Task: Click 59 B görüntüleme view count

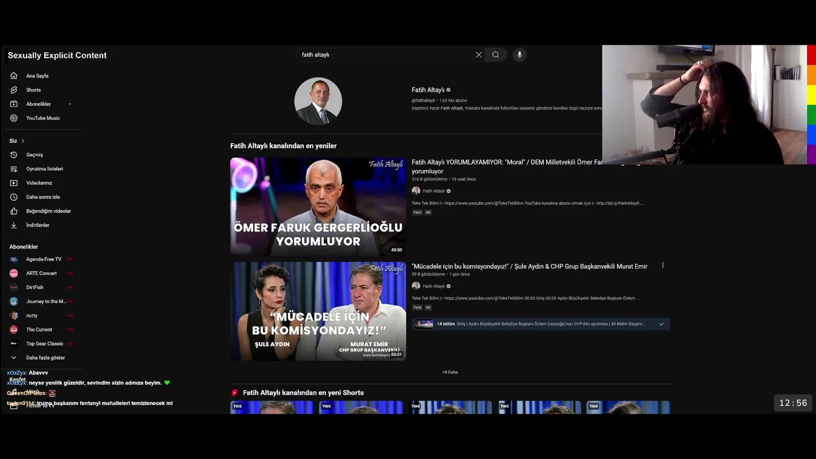Action: (428, 274)
